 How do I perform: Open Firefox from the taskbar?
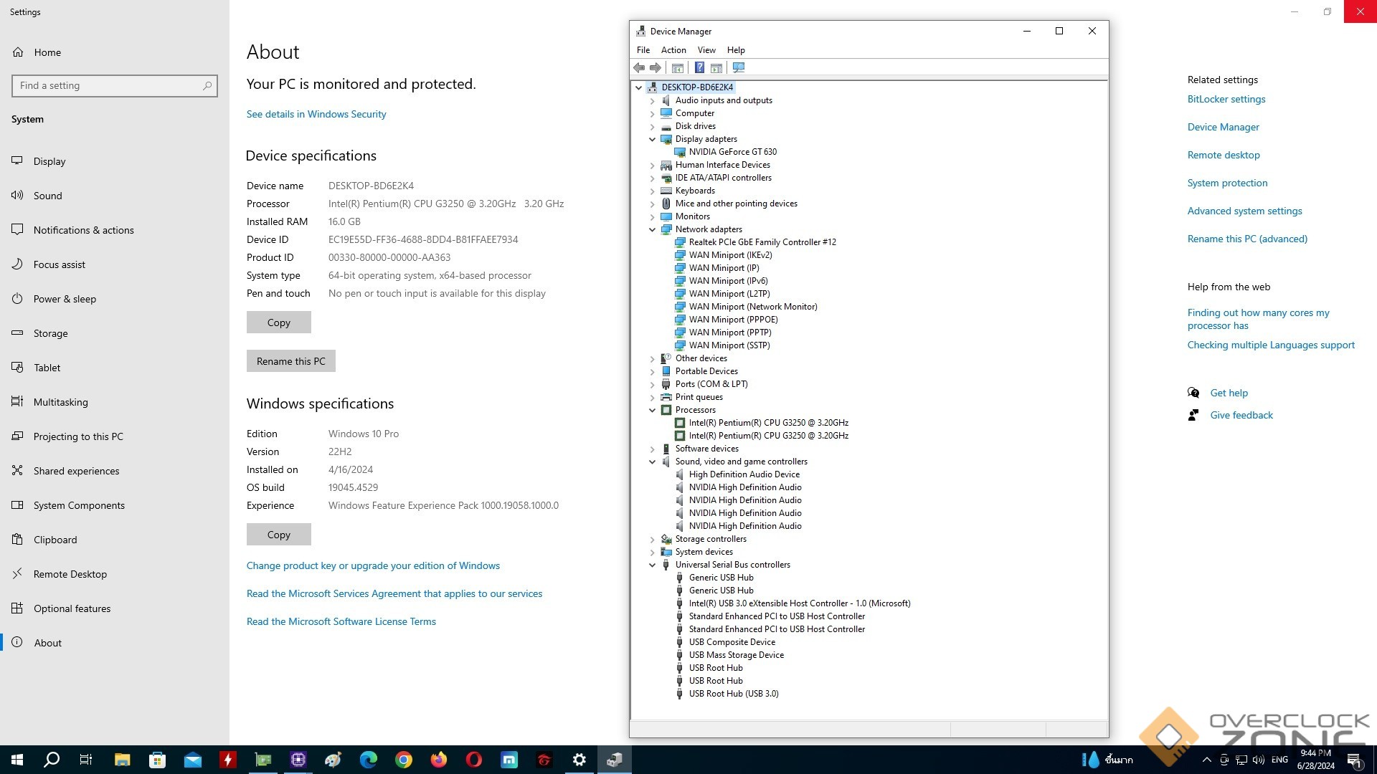439,760
